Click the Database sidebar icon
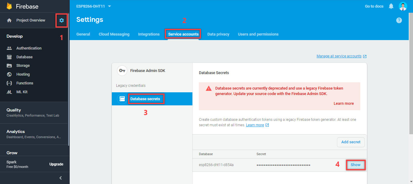 click(x=9, y=57)
